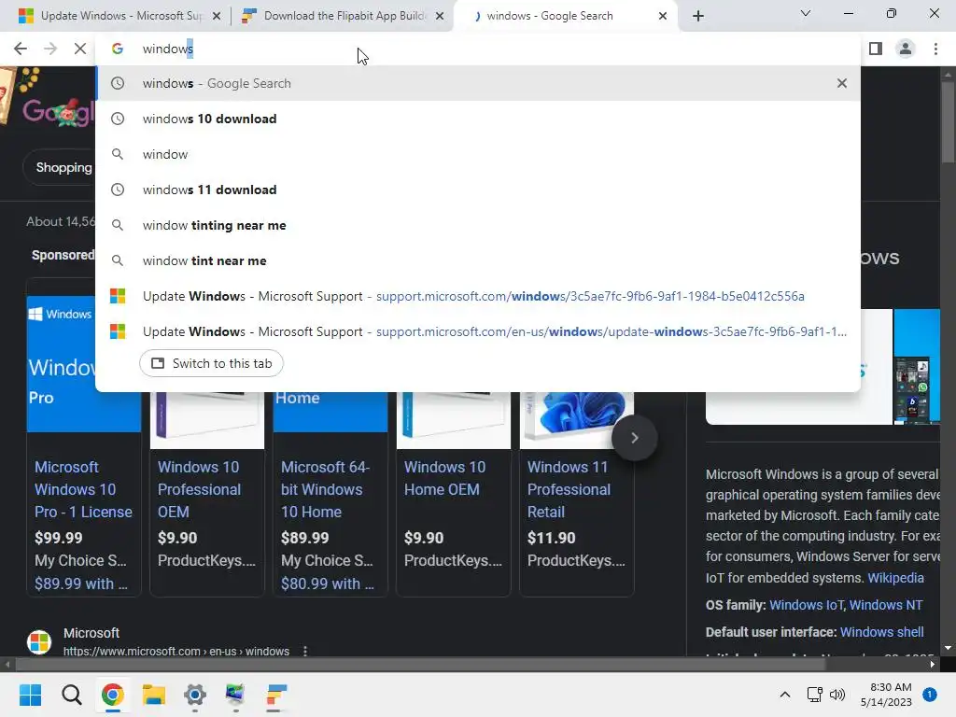Switch to Download the Flipabit App tab
This screenshot has width=956, height=717.
(342, 16)
